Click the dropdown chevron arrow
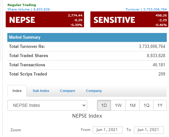 (84, 105)
